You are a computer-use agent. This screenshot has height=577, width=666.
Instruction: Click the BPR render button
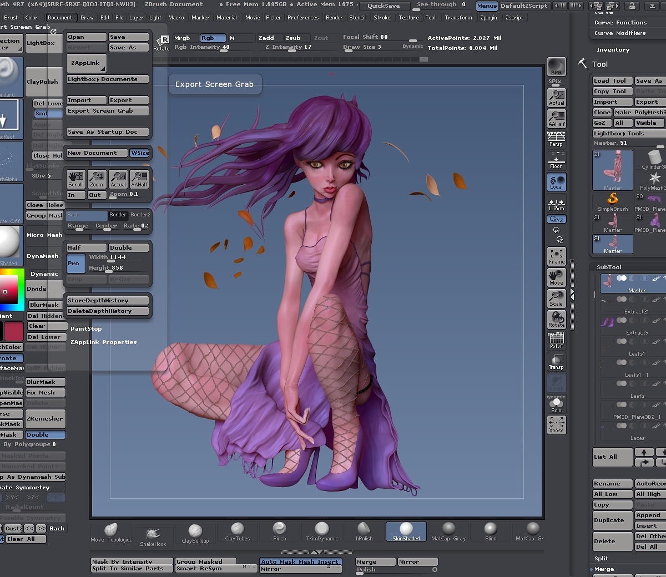(x=556, y=67)
